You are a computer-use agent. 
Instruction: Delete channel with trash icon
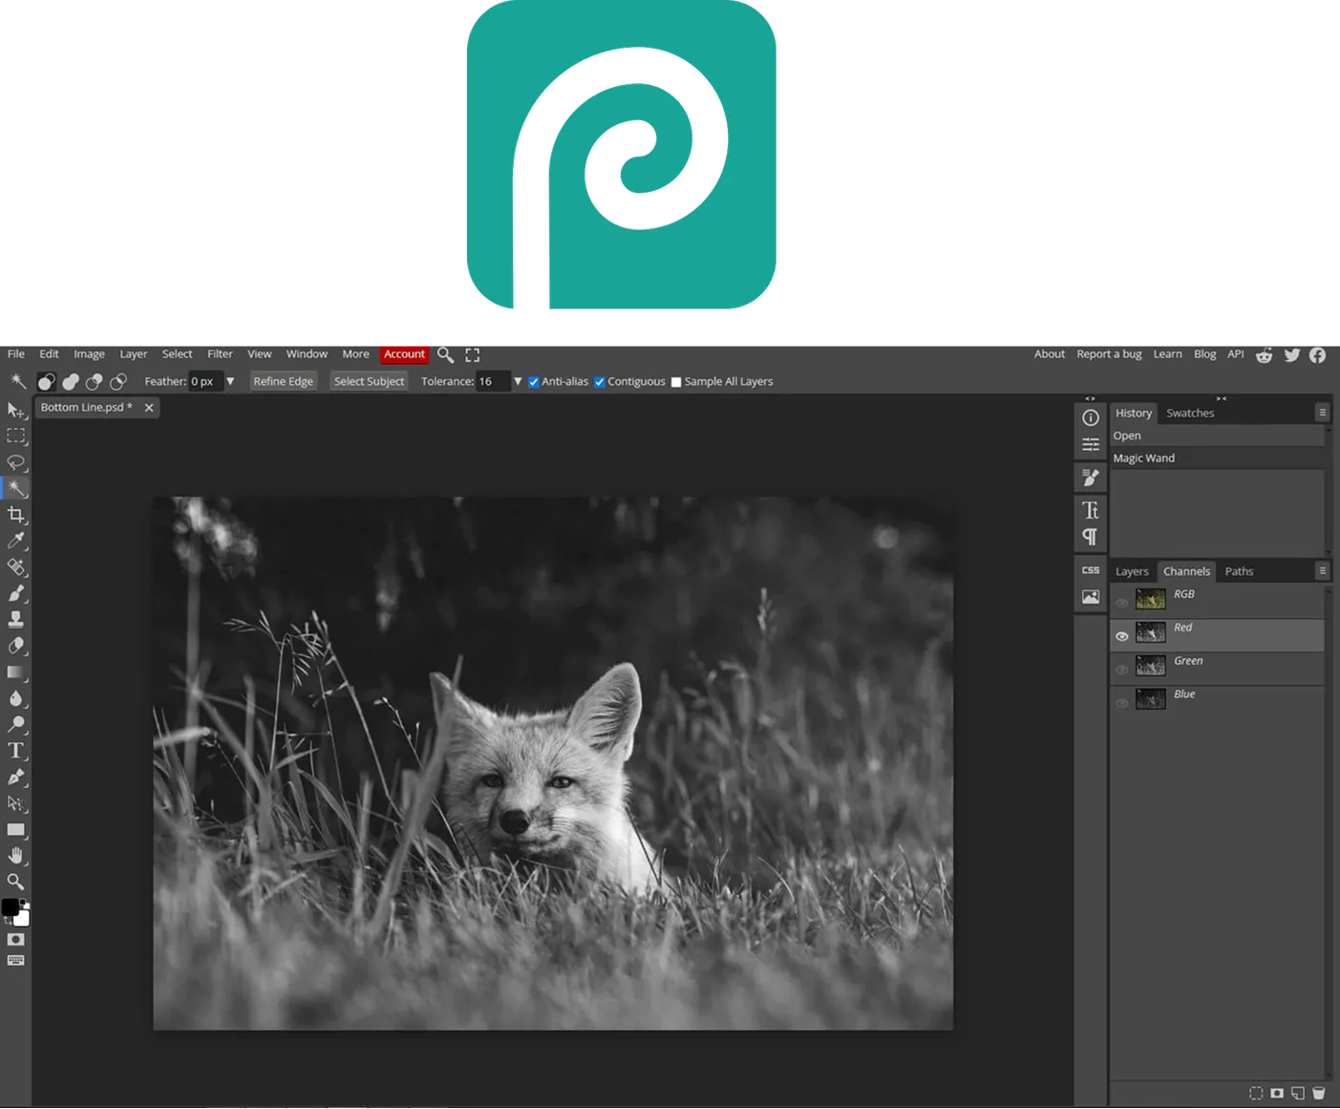1319,1093
